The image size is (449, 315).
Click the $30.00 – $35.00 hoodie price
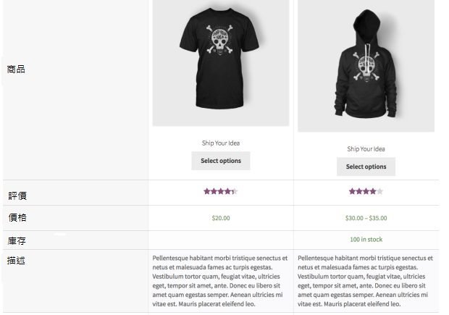366,218
